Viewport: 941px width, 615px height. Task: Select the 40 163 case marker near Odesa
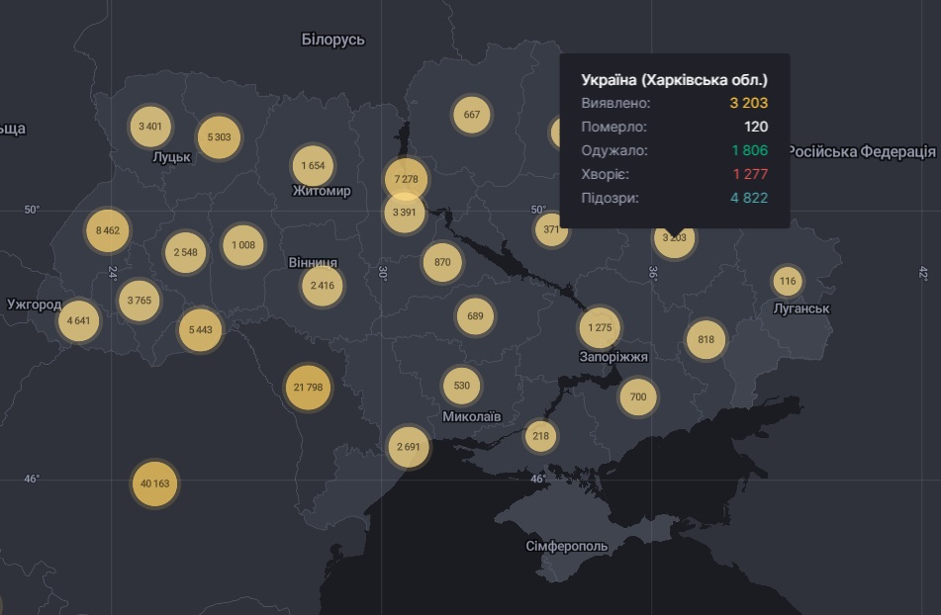pyautogui.click(x=156, y=483)
